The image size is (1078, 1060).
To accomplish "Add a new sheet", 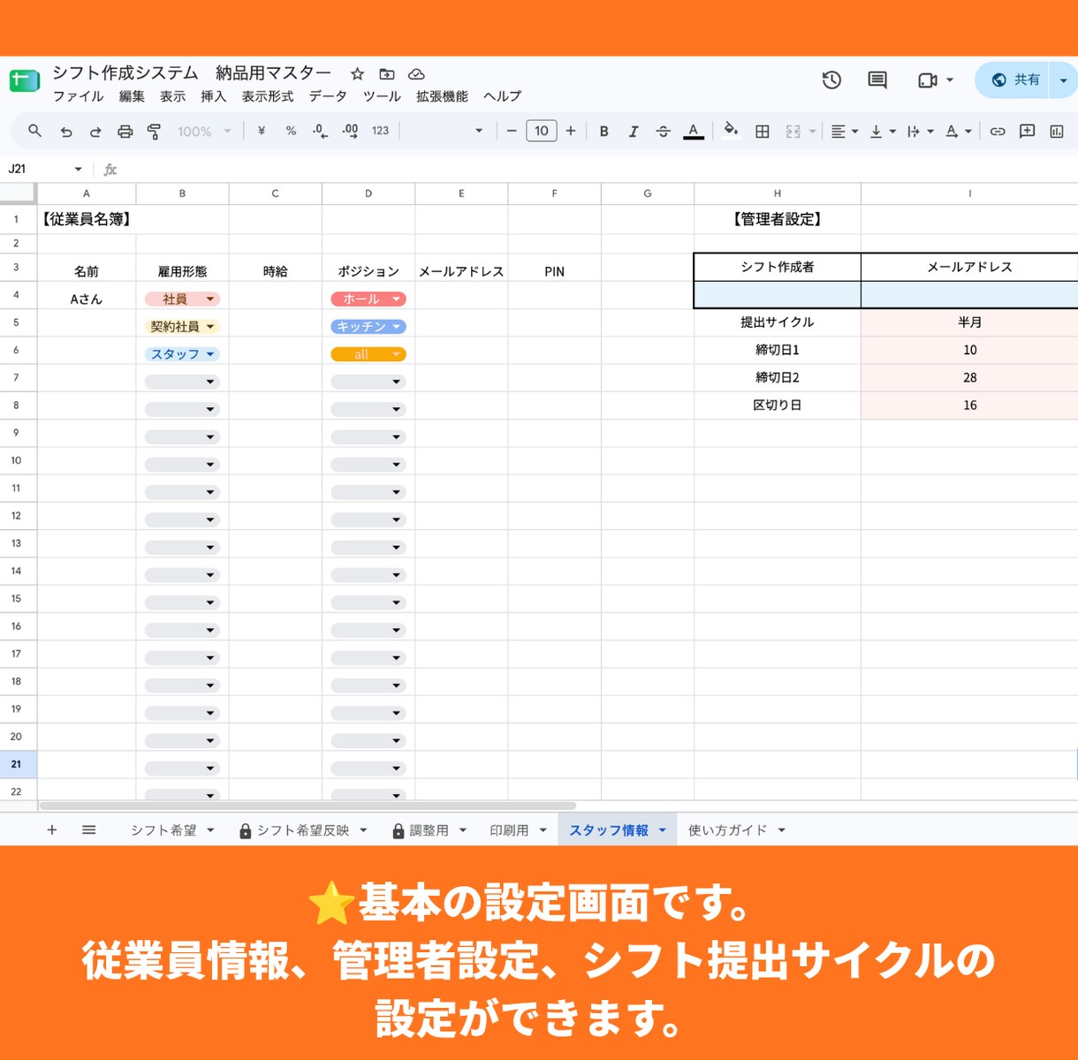I will (51, 829).
